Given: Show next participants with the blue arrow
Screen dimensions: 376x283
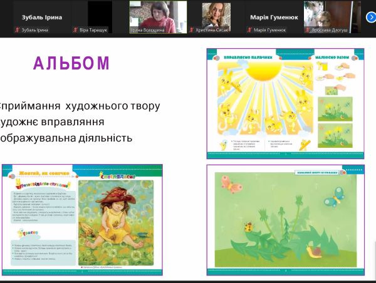Looking at the screenshot, I should [371, 18].
